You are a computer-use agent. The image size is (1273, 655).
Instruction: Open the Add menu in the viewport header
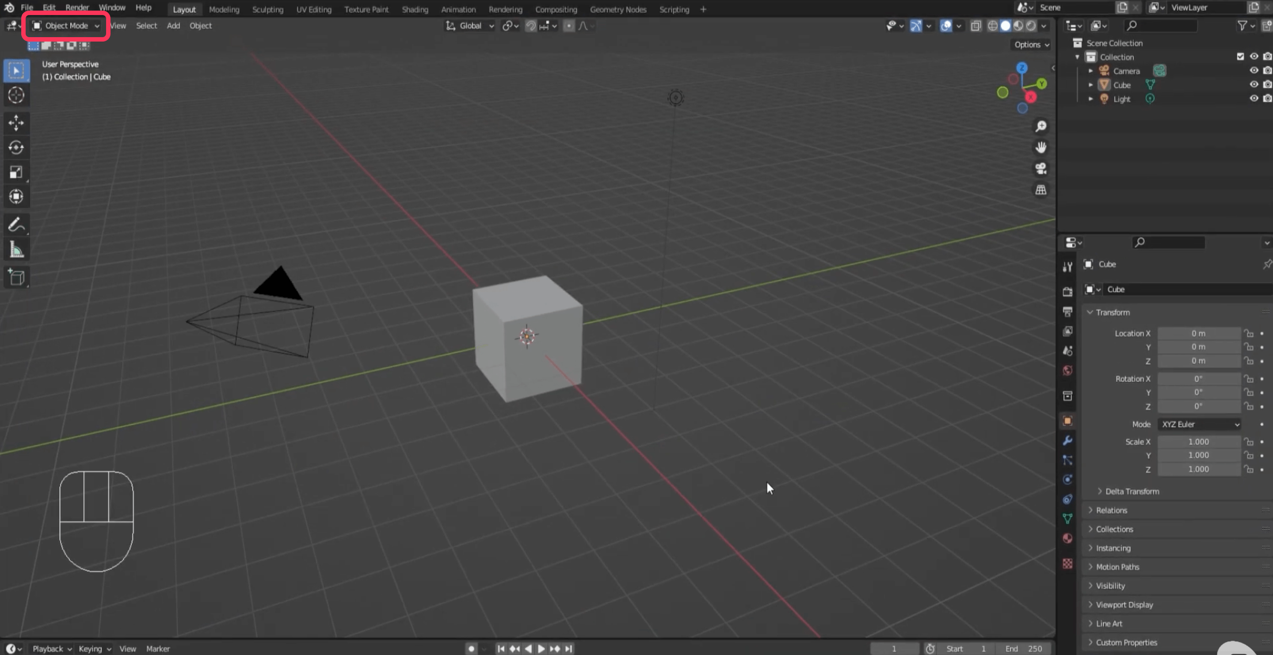click(172, 26)
